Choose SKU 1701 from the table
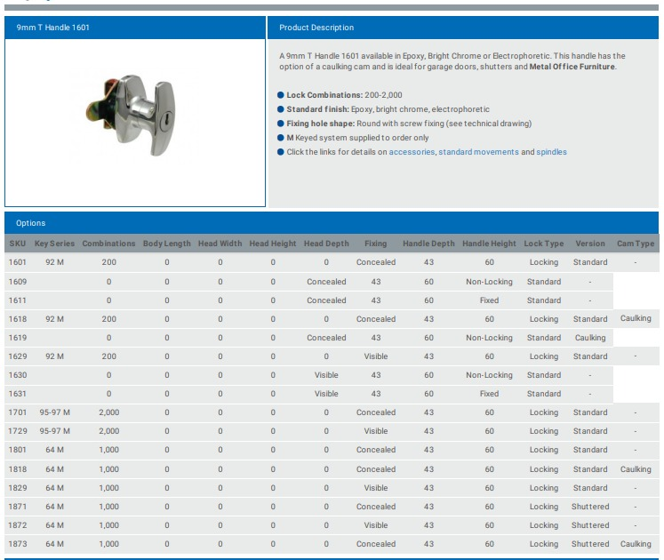 tap(18, 412)
